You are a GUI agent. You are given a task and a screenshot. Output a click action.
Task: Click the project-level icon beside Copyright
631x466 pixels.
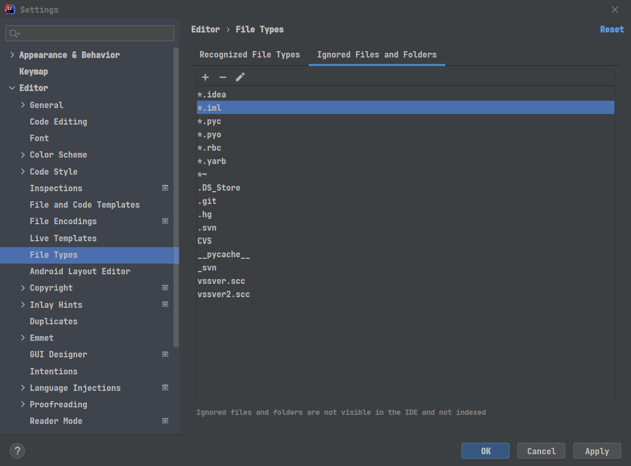coord(165,288)
